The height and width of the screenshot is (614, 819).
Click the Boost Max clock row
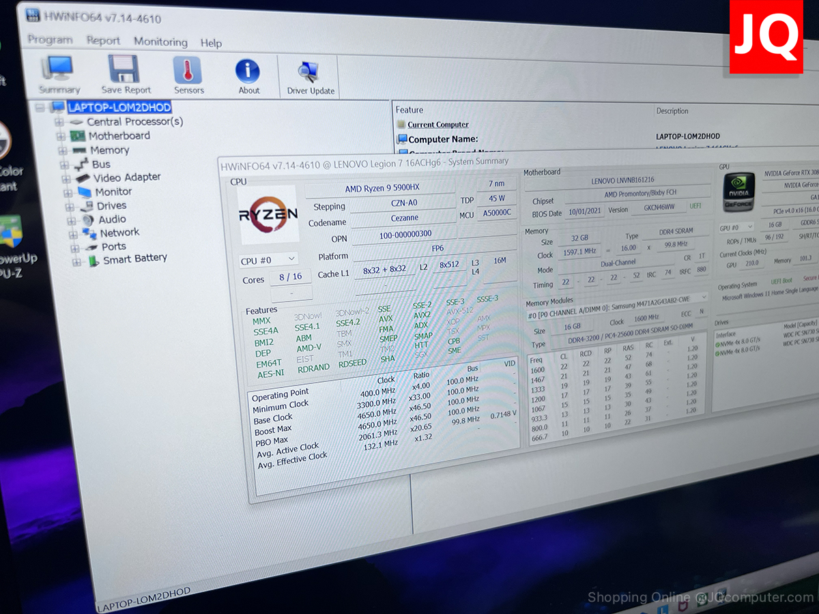tap(384, 421)
